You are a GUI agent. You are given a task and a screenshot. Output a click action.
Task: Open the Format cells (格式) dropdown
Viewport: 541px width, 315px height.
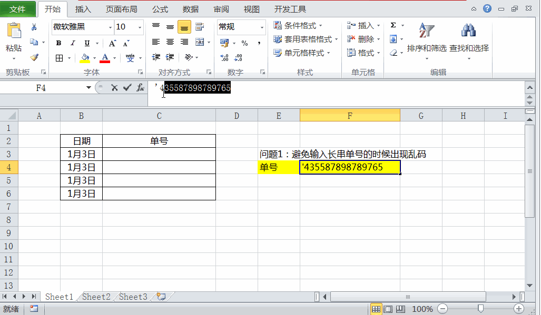coord(379,53)
